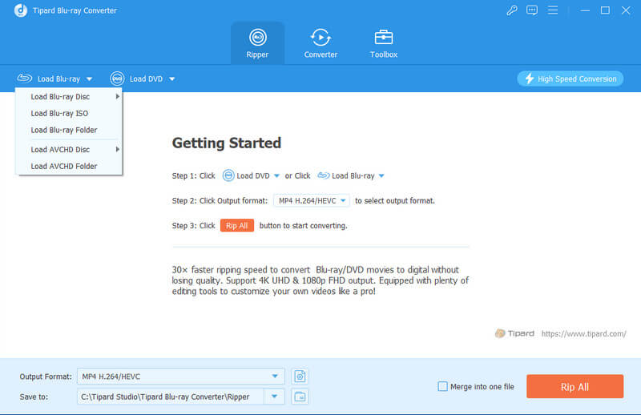The image size is (641, 415).
Task: Open the tipard.com website link
Action: pos(583,333)
